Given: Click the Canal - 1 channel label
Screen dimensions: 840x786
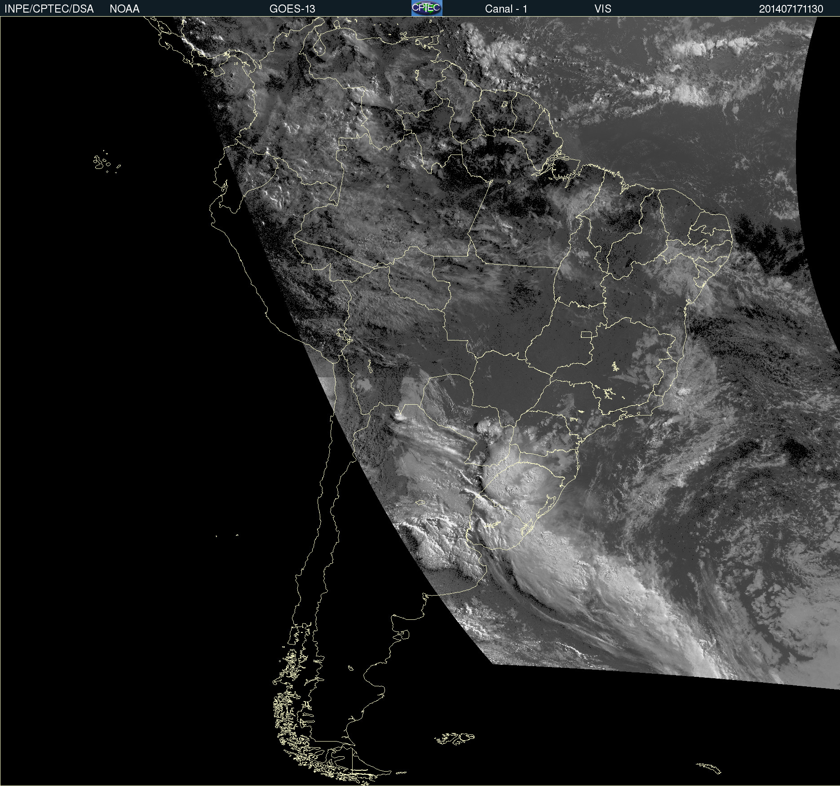Looking at the screenshot, I should (506, 9).
